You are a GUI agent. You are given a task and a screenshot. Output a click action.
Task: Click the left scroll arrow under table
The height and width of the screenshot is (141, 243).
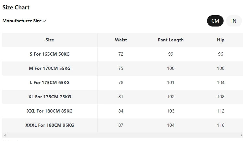4,135
